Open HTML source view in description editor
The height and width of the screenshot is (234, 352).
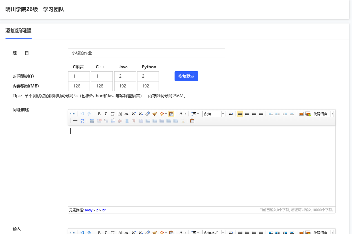pos(72,114)
